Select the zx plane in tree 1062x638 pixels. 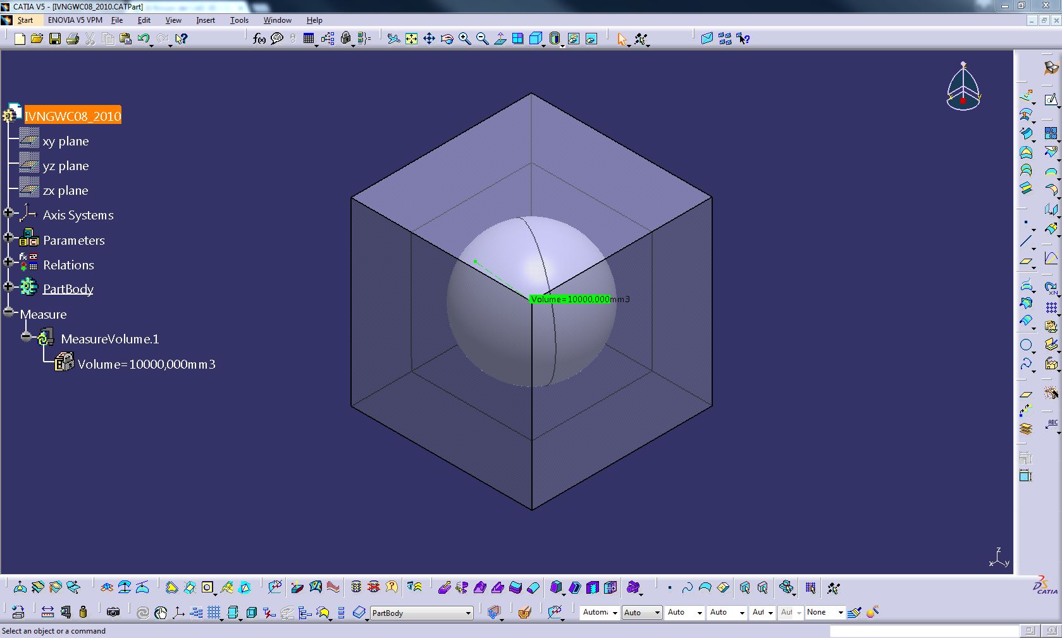66,190
